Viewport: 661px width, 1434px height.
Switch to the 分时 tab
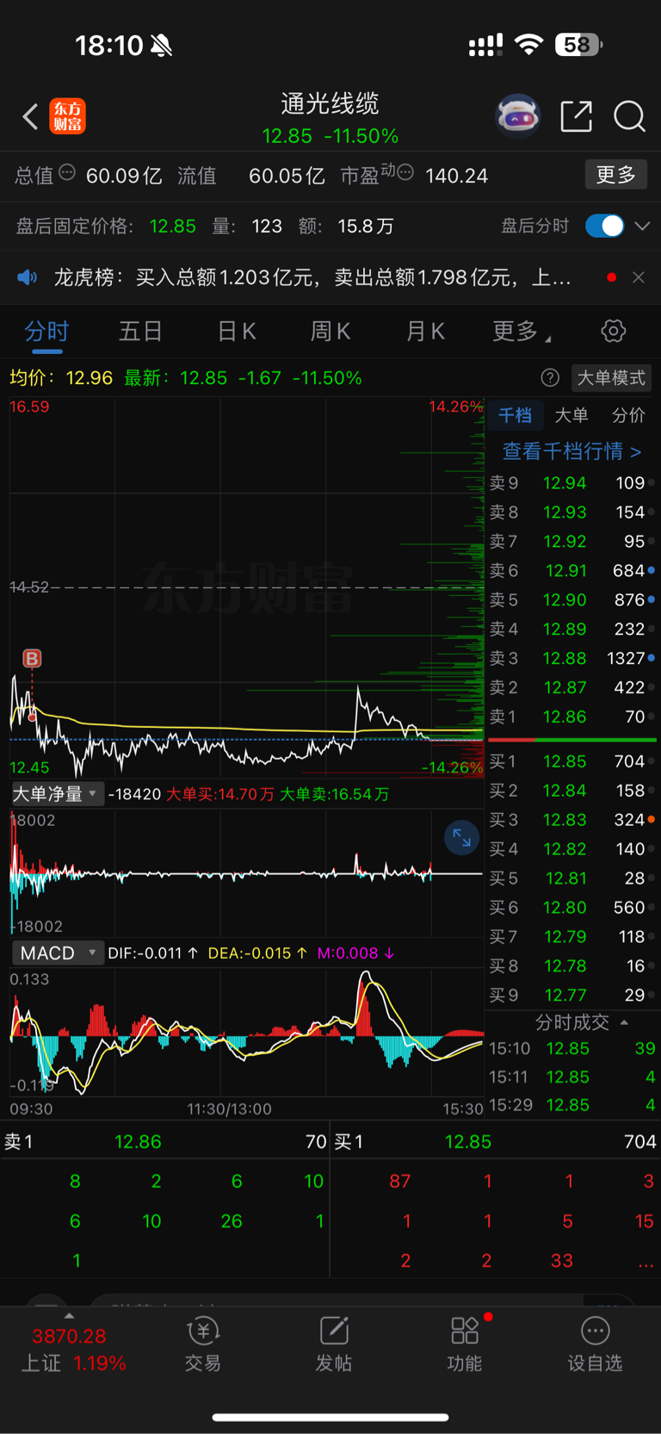[x=46, y=332]
